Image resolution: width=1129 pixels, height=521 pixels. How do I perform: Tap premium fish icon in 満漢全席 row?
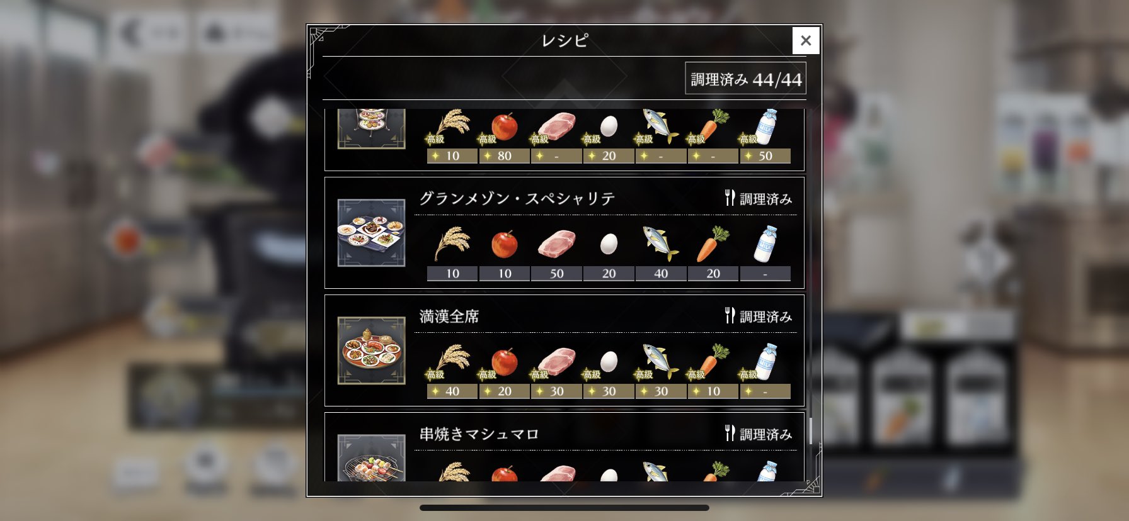(659, 361)
